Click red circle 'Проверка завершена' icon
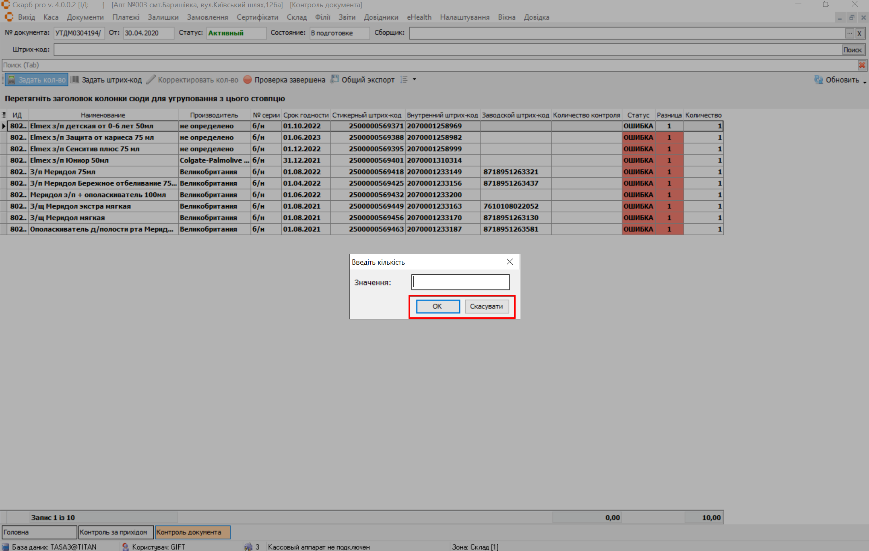Screen dimensions: 869x551 248,80
